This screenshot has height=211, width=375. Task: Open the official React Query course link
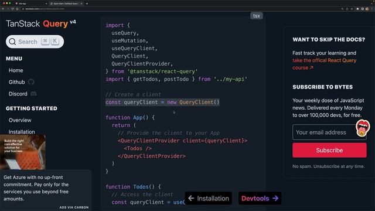point(324,64)
